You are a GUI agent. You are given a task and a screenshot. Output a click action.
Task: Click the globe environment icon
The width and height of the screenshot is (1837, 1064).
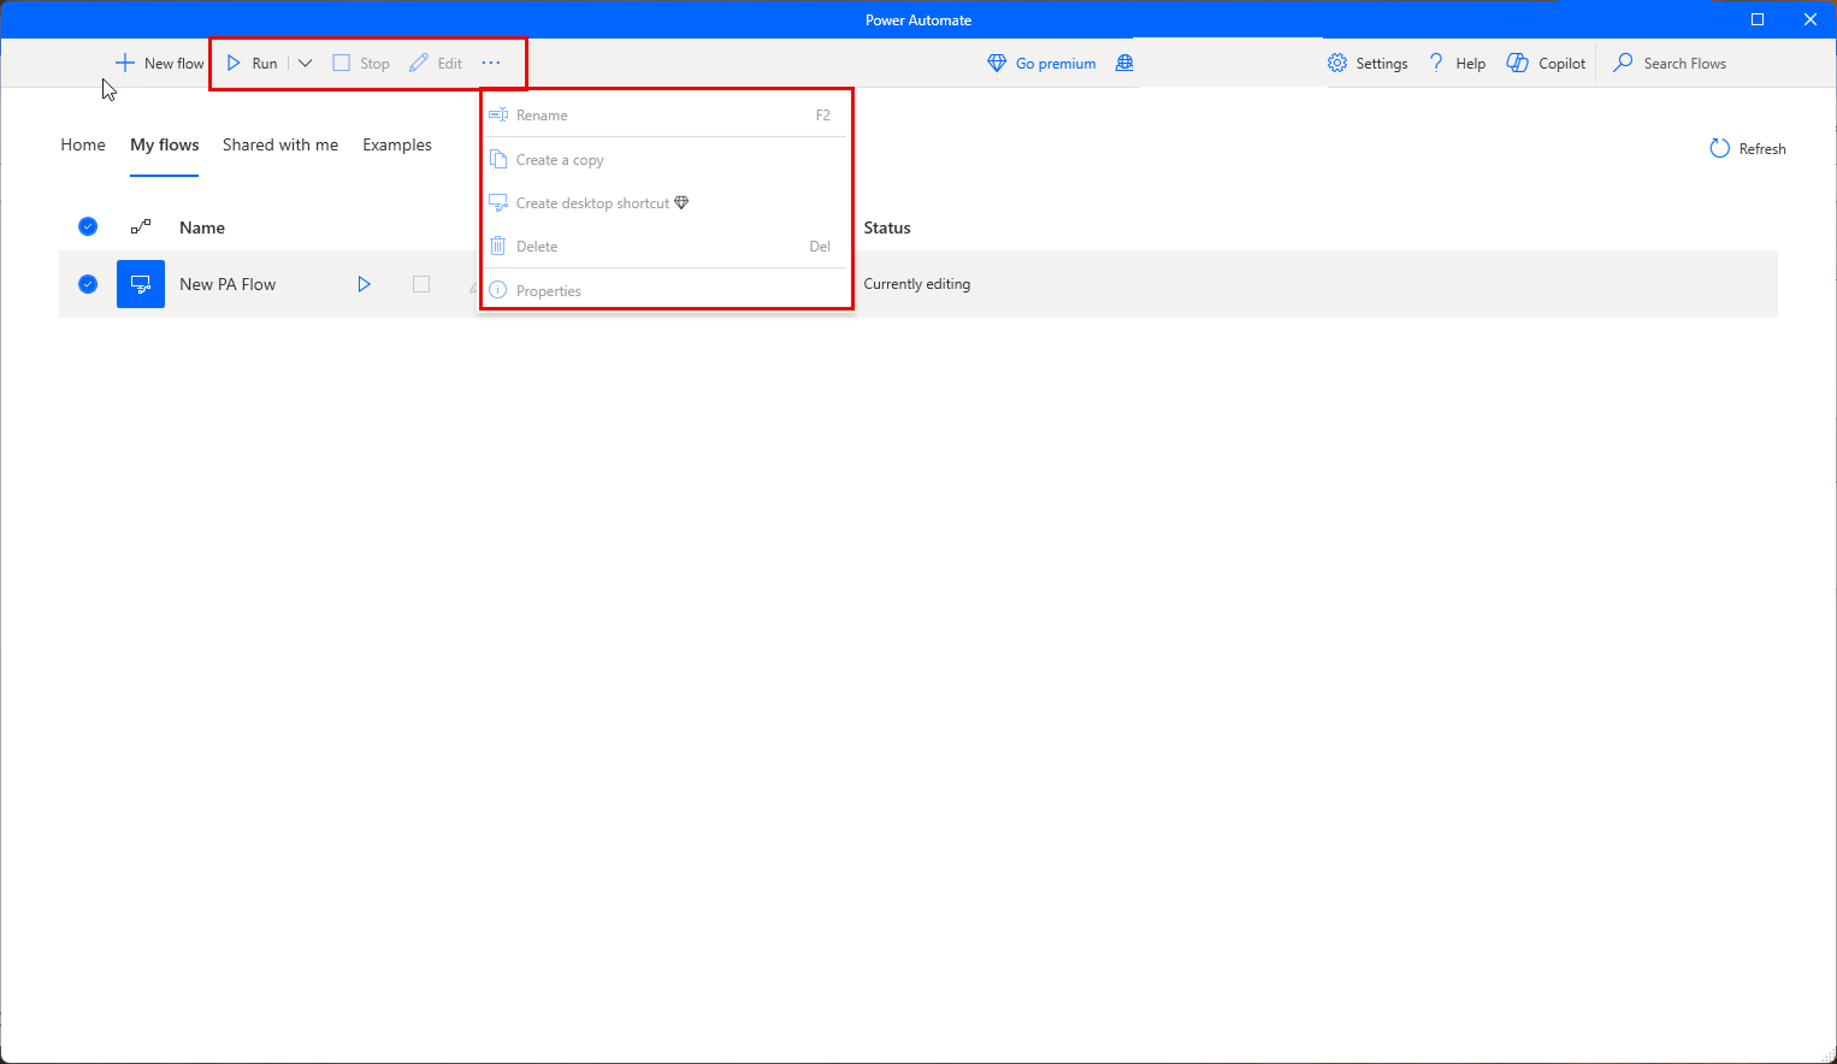[1124, 63]
